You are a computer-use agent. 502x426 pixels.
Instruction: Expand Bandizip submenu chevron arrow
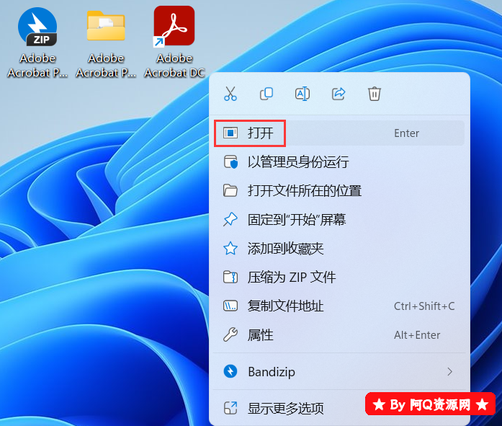(x=450, y=372)
